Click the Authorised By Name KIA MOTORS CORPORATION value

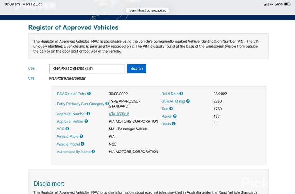coord(134,152)
